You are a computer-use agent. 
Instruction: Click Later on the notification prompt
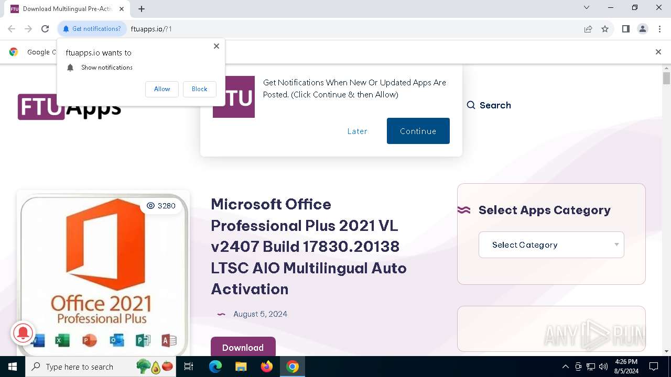(x=357, y=131)
